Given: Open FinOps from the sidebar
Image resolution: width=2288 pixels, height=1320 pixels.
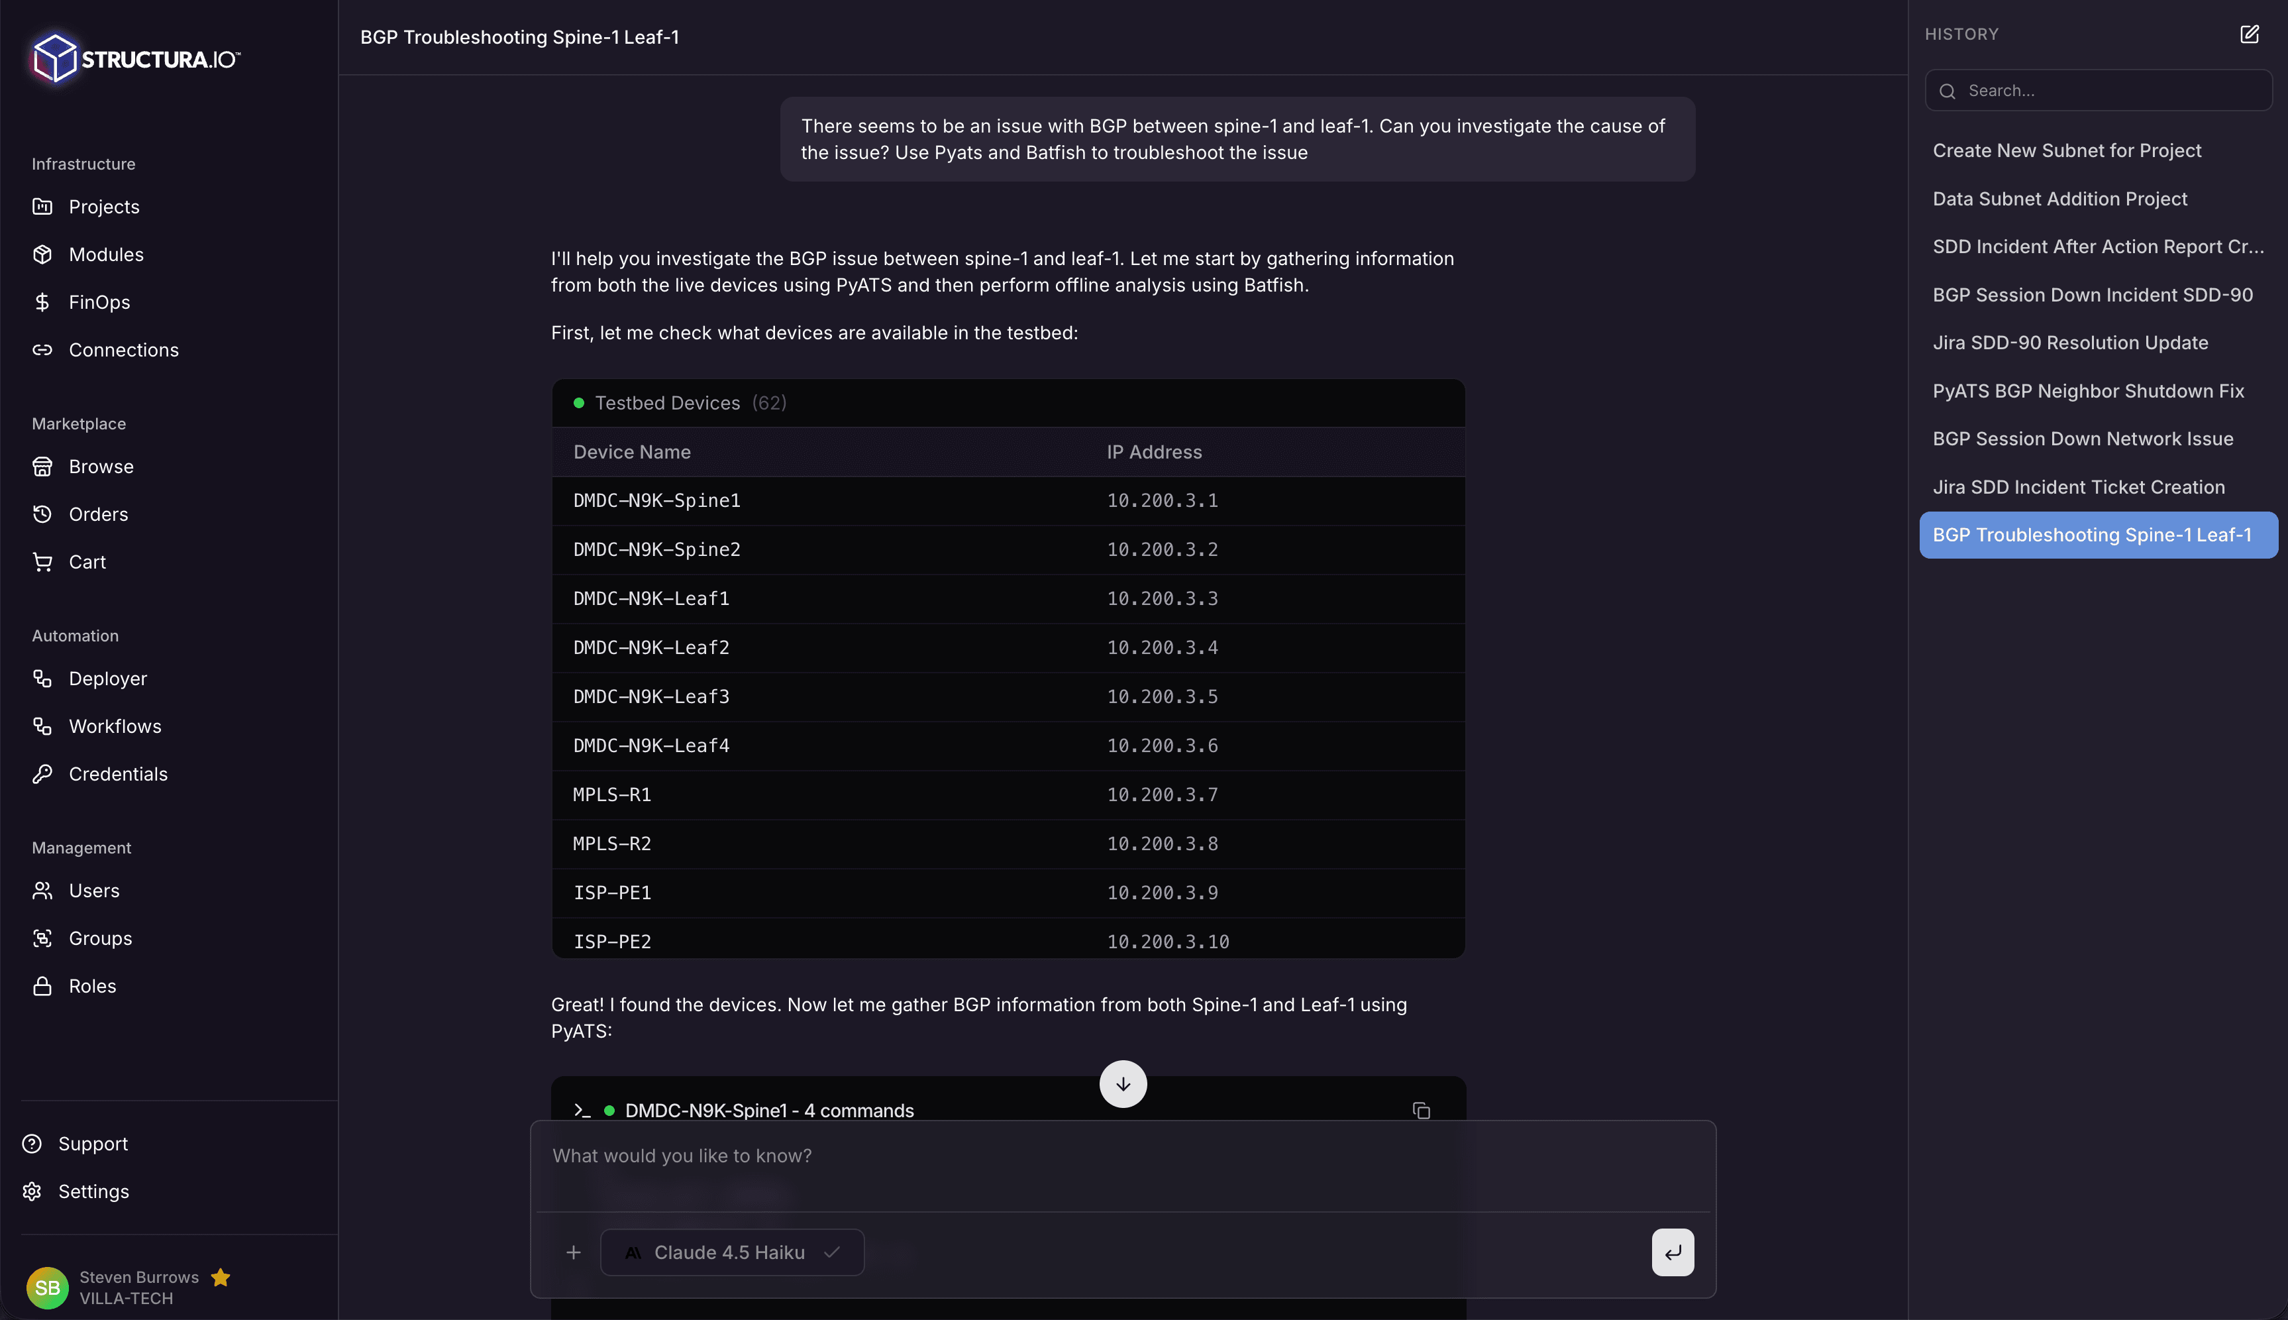Looking at the screenshot, I should (x=99, y=302).
